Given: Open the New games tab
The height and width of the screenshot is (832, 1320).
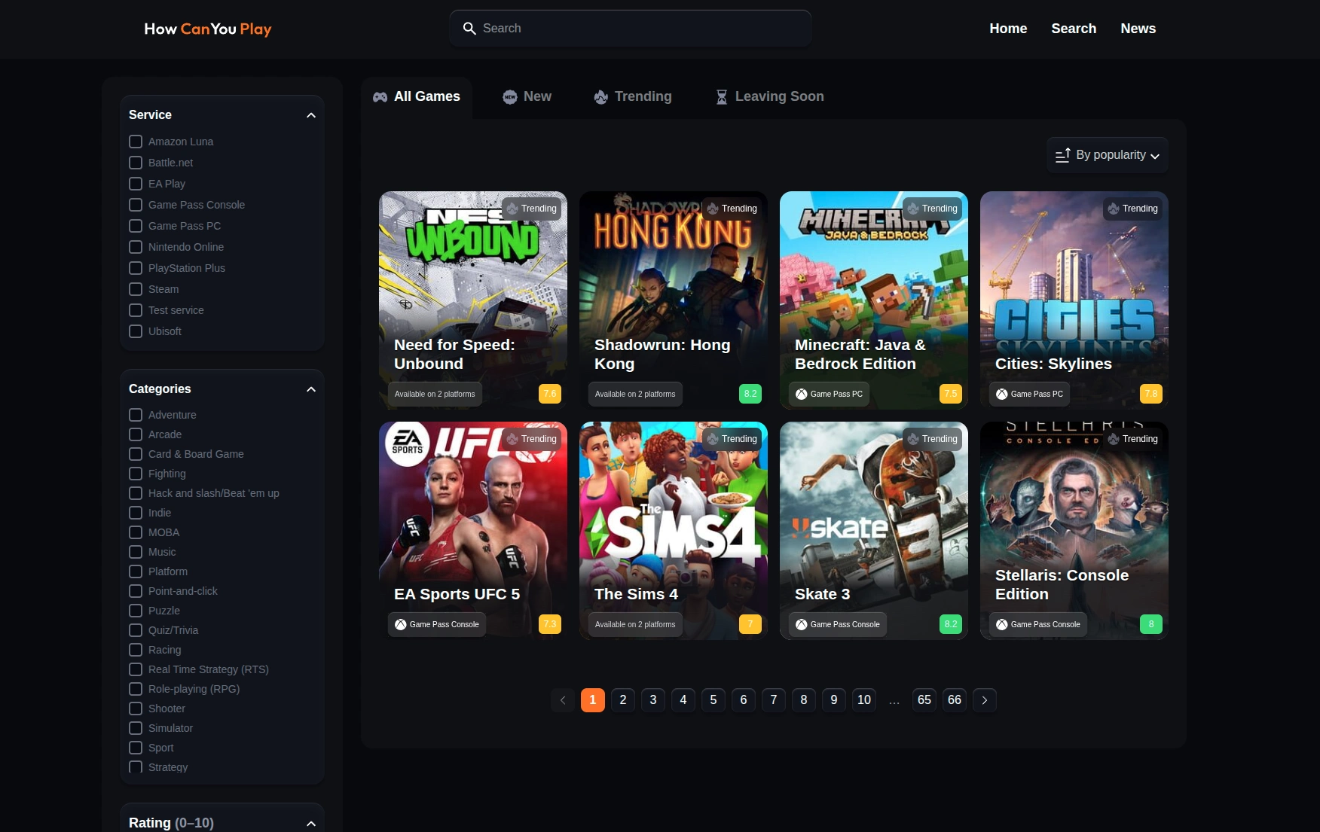Looking at the screenshot, I should point(527,97).
